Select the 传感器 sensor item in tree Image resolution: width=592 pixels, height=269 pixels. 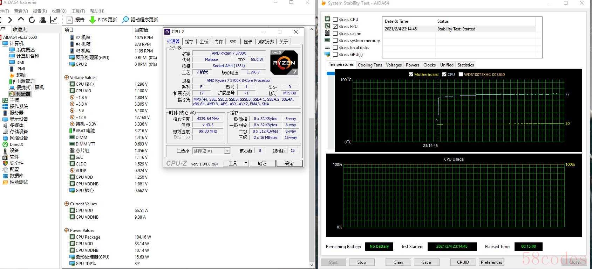tap(23, 94)
